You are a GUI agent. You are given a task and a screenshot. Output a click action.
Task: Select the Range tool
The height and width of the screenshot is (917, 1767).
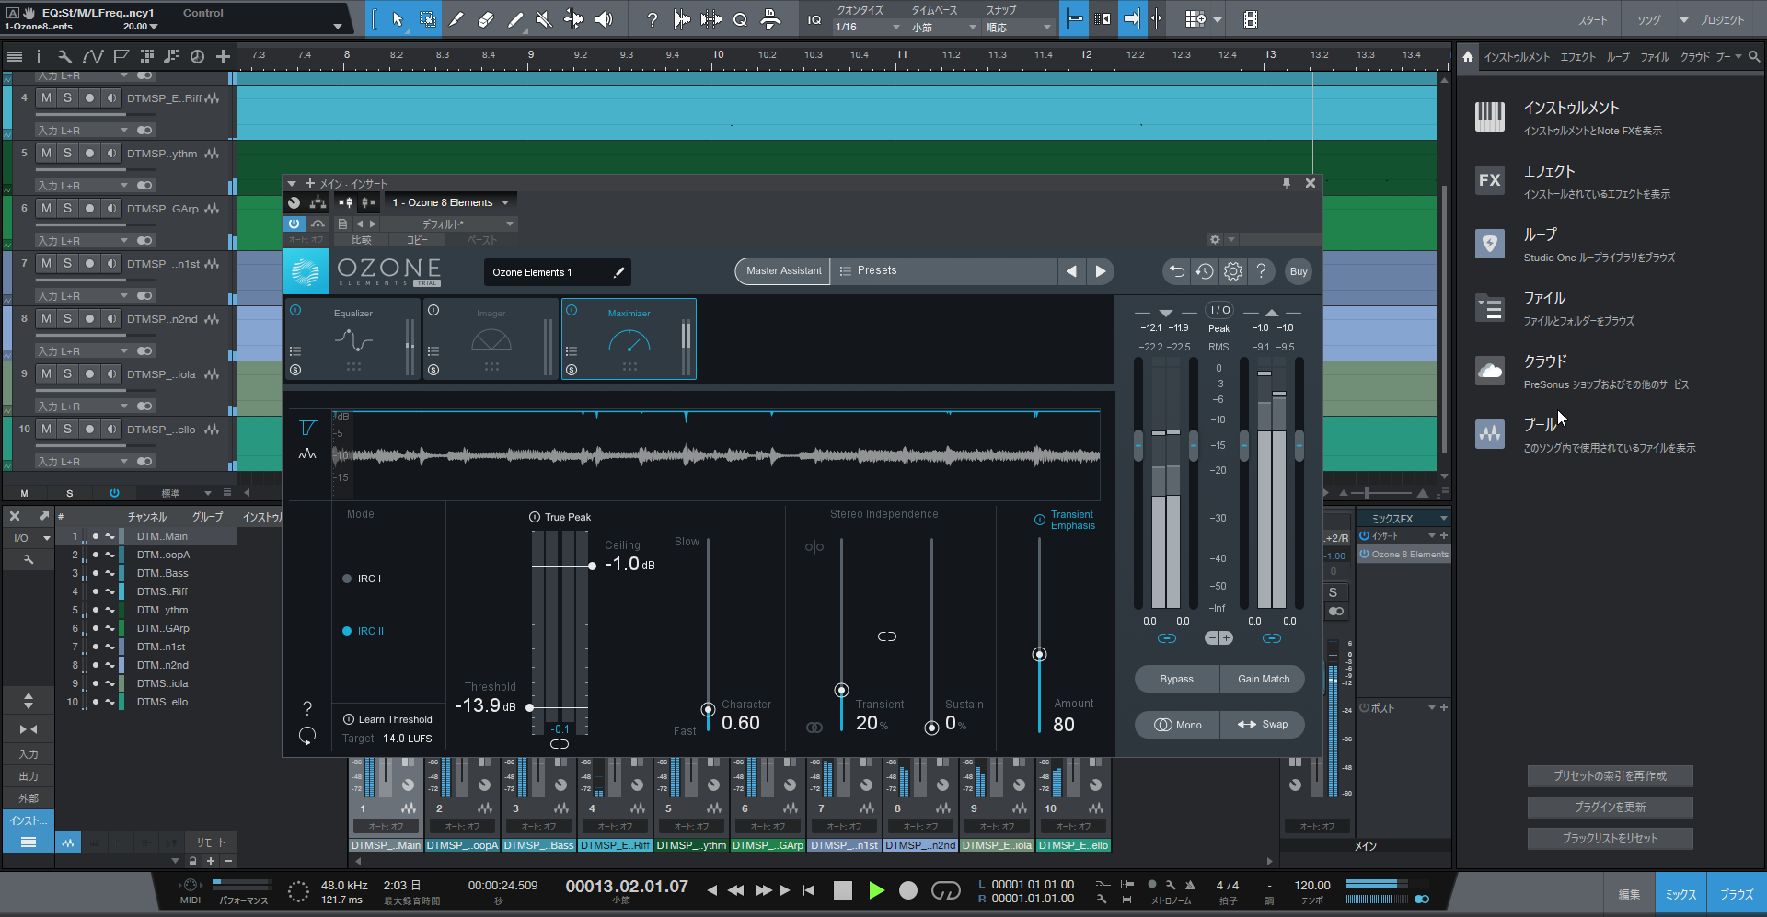[x=428, y=19]
